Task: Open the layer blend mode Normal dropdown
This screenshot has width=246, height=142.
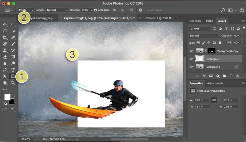Action: [204, 36]
